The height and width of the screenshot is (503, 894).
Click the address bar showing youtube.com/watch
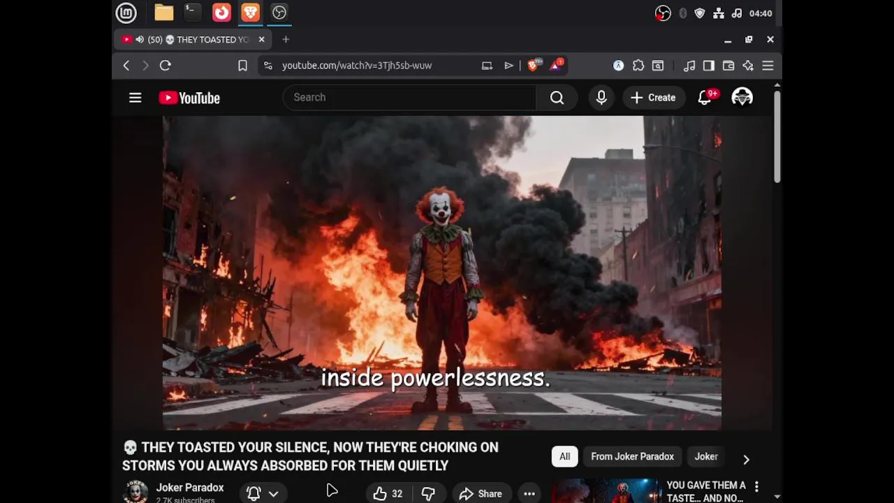click(x=357, y=66)
